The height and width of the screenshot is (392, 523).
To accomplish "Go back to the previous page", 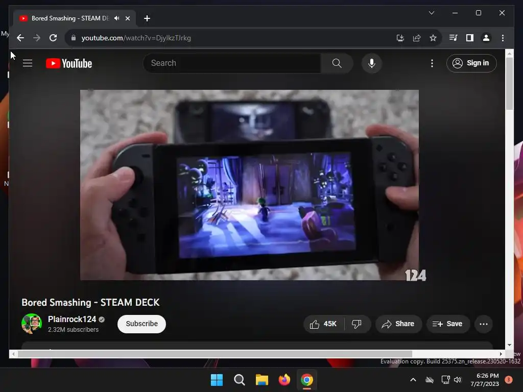I will [20, 38].
